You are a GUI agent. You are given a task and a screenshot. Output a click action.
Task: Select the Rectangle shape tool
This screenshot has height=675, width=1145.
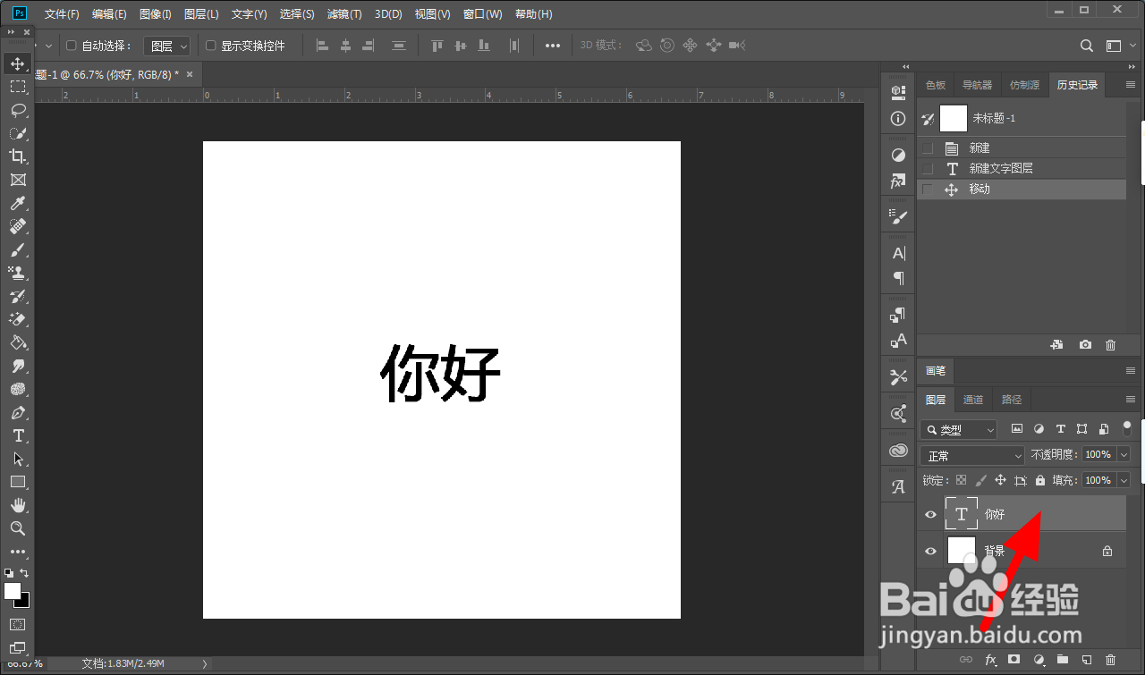pos(17,483)
